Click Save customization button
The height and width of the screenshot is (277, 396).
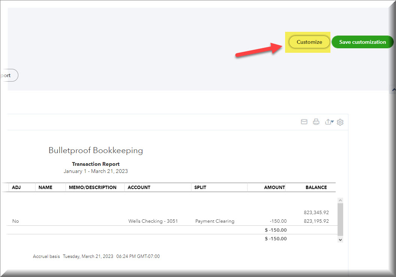point(362,42)
